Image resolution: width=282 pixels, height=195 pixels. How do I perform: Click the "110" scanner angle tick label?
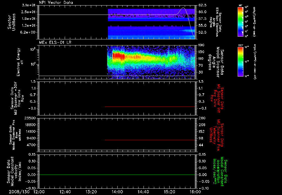click(x=201, y=59)
